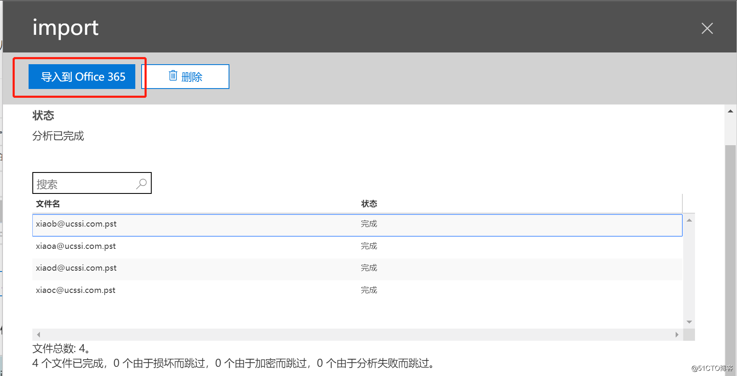Click the file list scroll down arrow
737x376 pixels.
689,322
